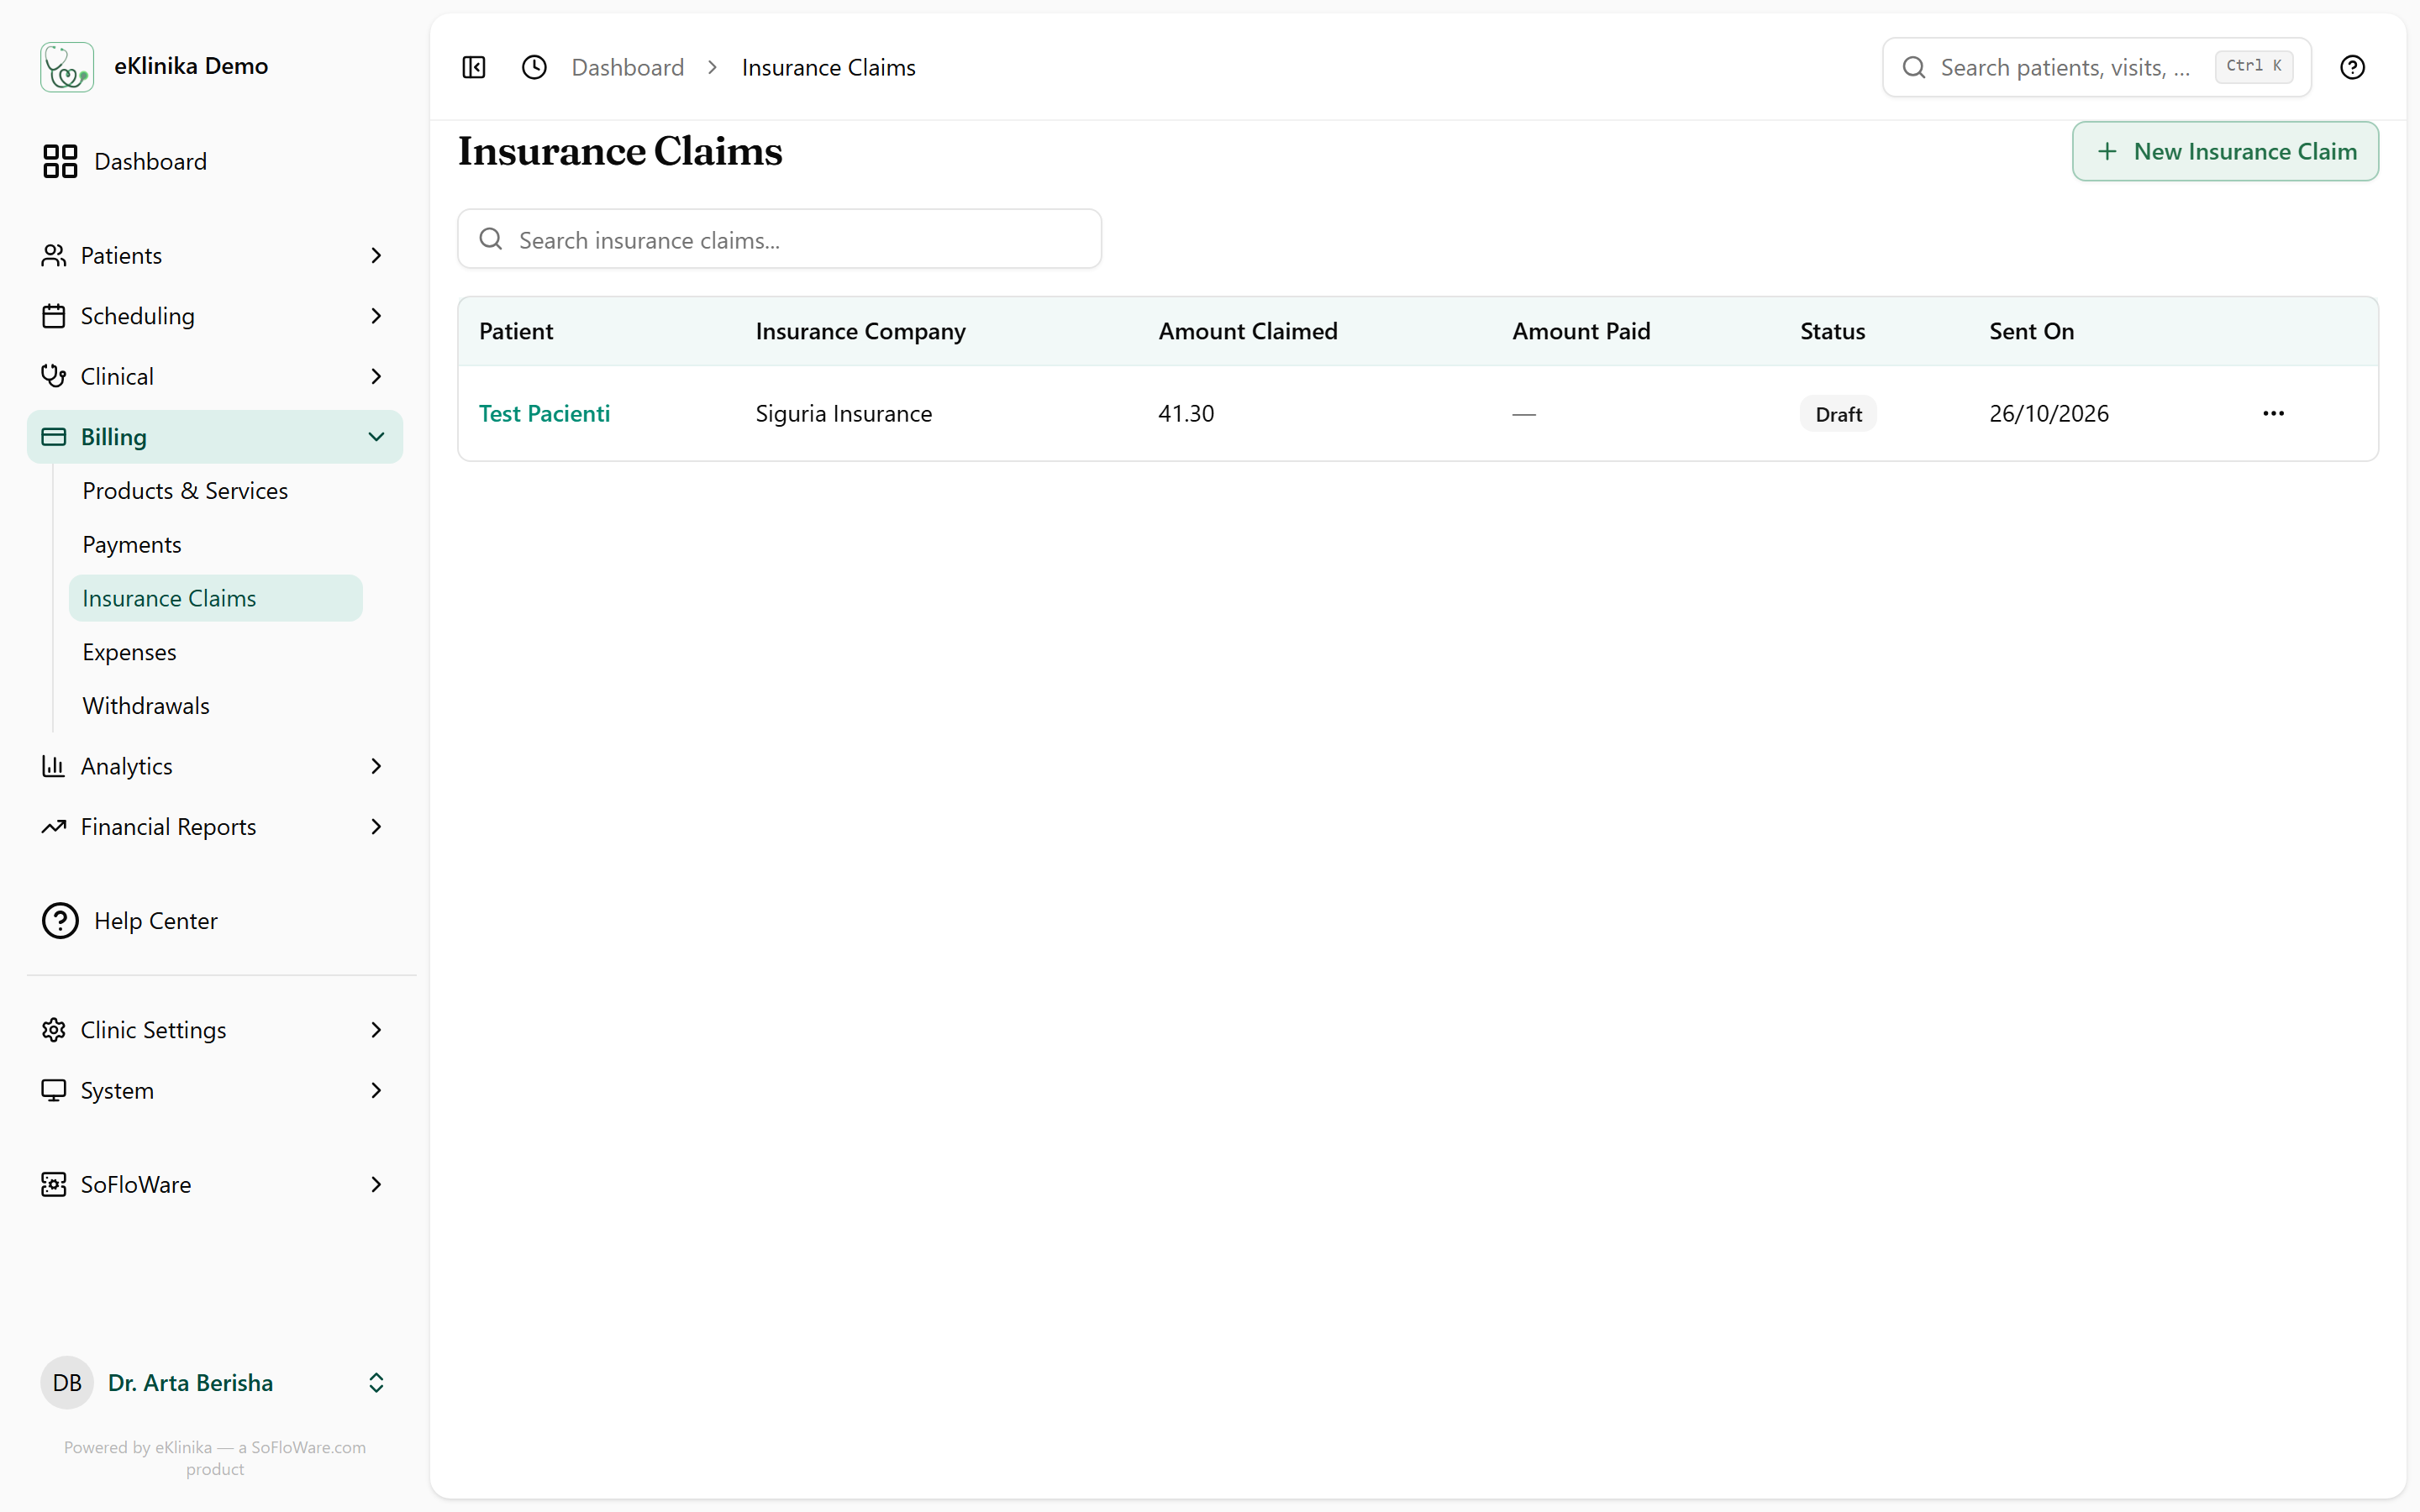Click the System monitor icon
This screenshot has height=1512, width=2420.
(54, 1090)
